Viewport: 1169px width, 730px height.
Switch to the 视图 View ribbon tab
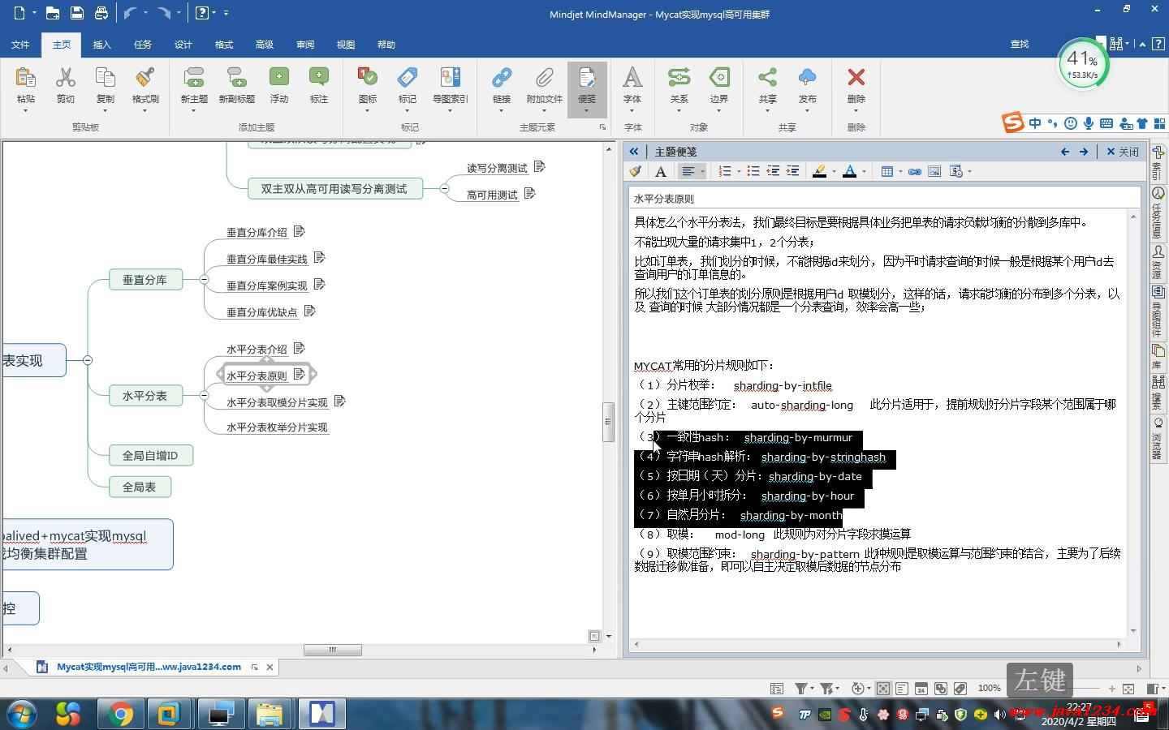coord(346,45)
